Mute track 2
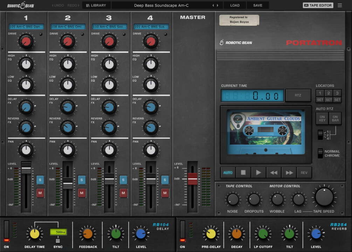Screen dimensions: 352x252 [82, 193]
